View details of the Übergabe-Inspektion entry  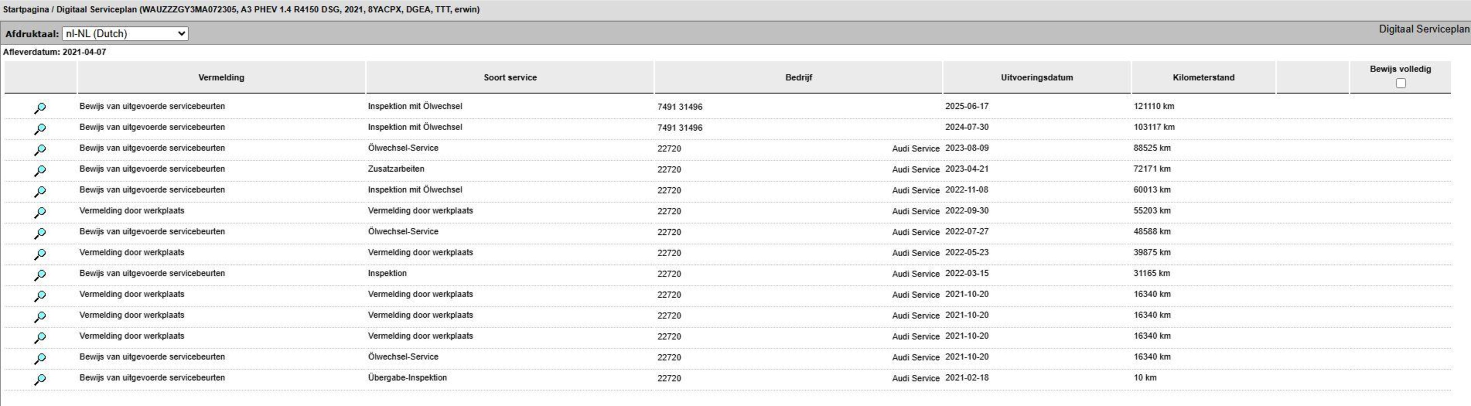coord(40,379)
